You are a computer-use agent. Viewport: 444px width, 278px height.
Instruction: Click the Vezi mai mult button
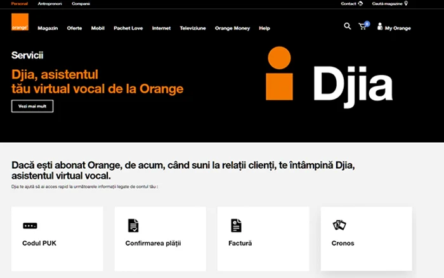click(32, 106)
